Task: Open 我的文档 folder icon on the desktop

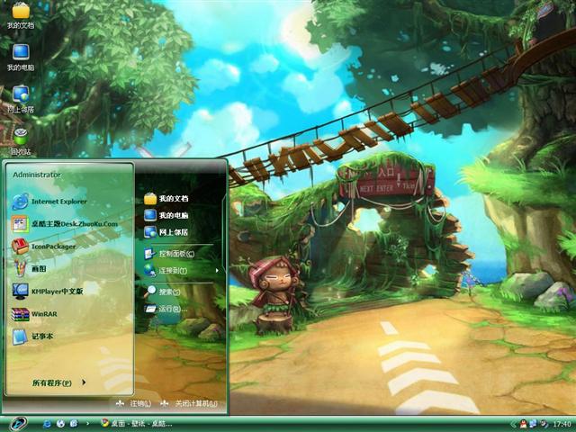Action: coord(21,15)
